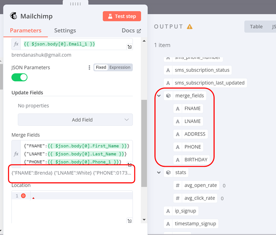Select the avg_click_rate field

(195, 198)
